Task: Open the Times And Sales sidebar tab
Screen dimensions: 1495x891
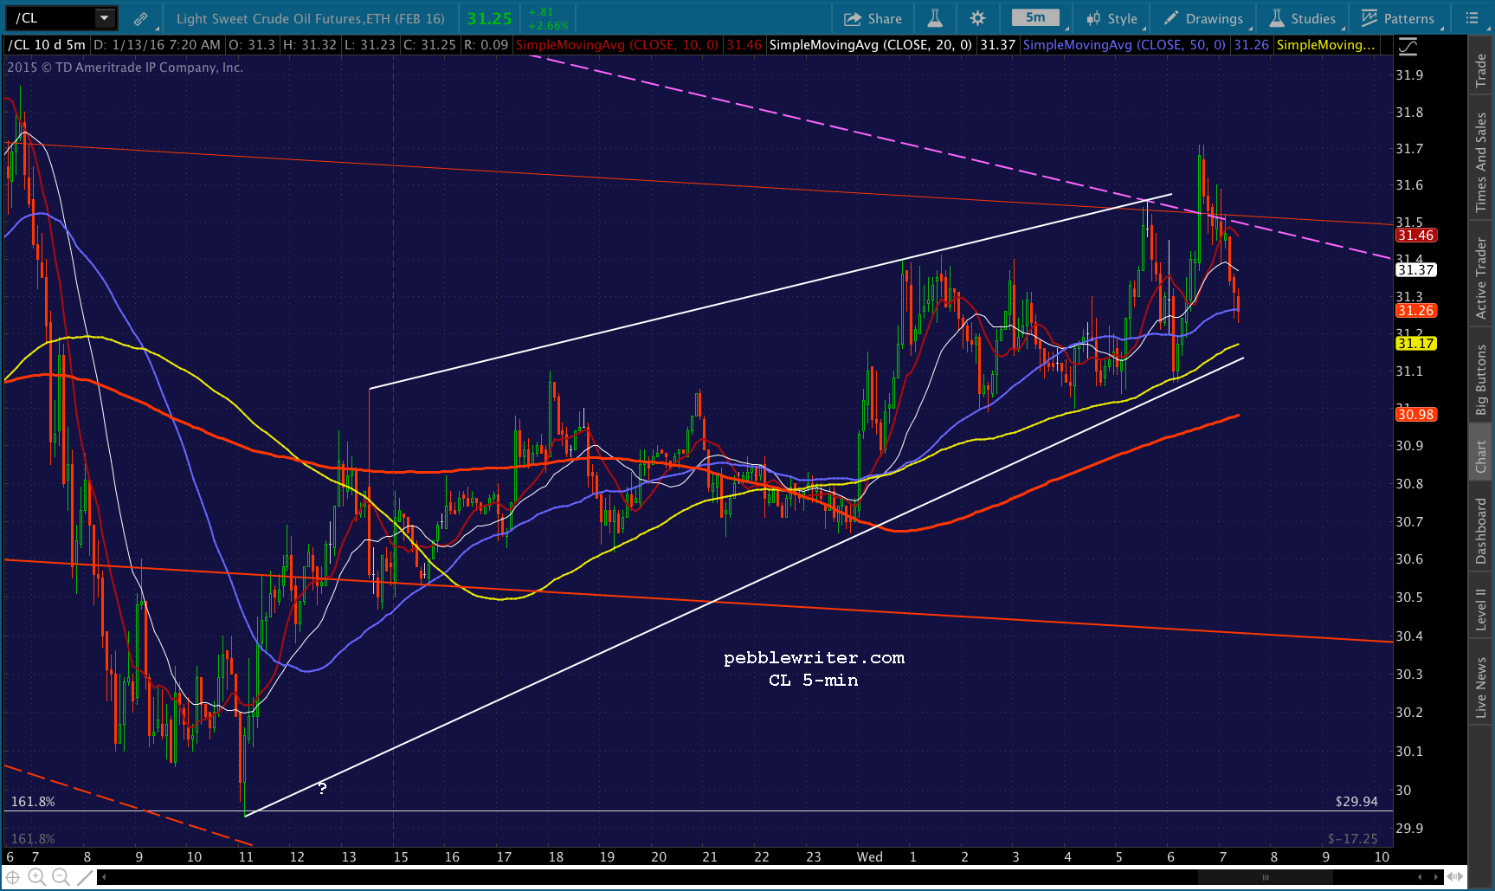Action: coord(1481,162)
